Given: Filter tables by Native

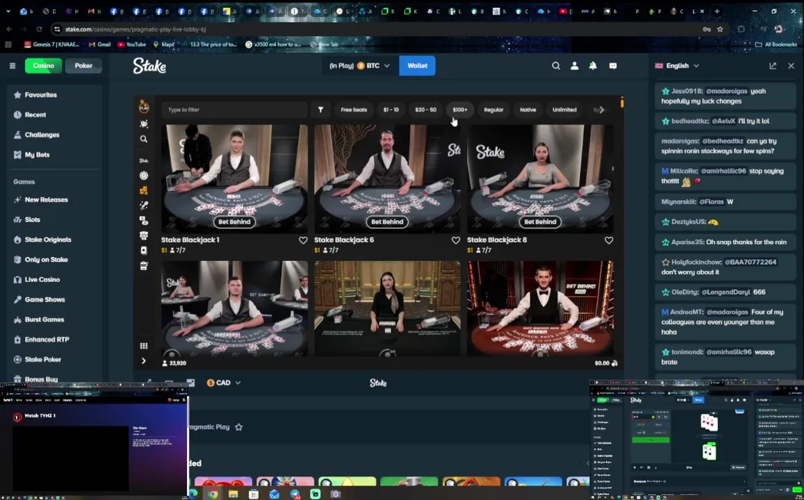Looking at the screenshot, I should coord(527,110).
